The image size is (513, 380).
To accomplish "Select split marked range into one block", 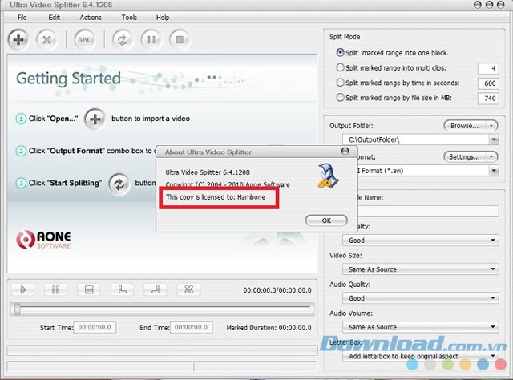I will click(x=341, y=53).
